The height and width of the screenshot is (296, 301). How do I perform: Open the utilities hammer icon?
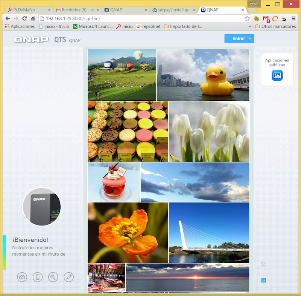click(53, 277)
